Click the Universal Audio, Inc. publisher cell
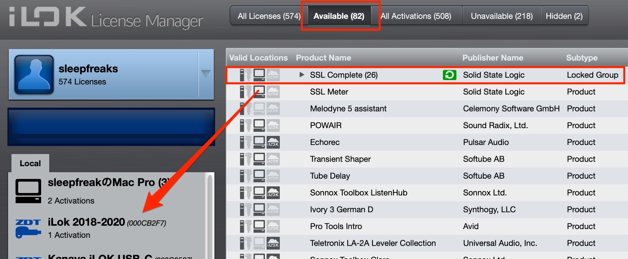This screenshot has height=259, width=628. point(500,243)
